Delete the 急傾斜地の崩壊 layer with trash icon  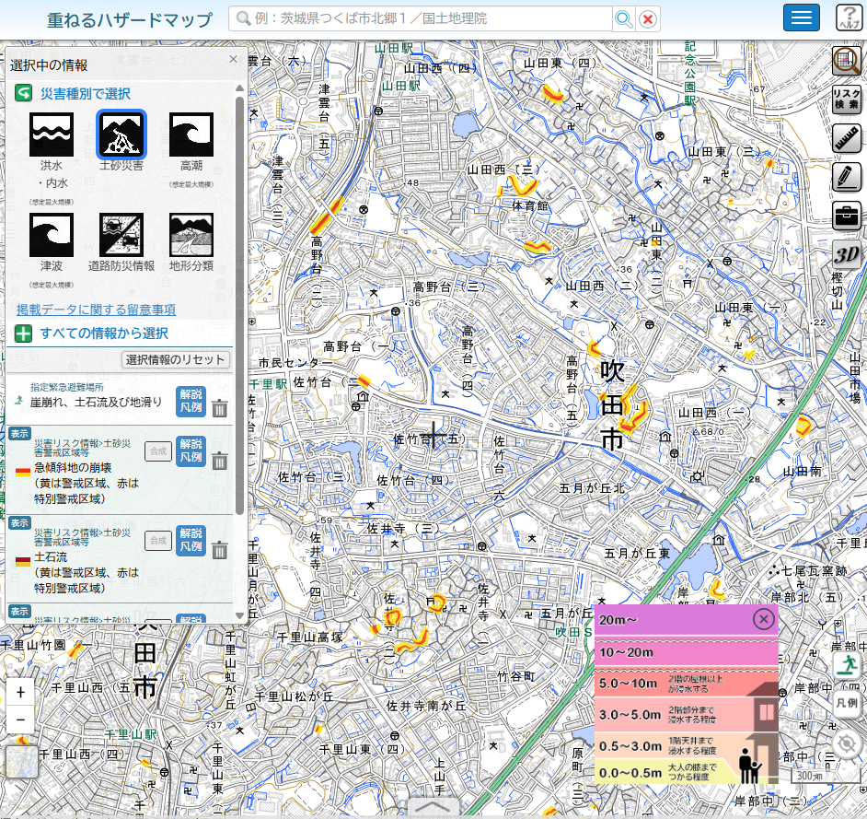pyautogui.click(x=219, y=461)
